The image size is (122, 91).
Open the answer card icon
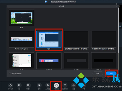(x=28, y=85)
